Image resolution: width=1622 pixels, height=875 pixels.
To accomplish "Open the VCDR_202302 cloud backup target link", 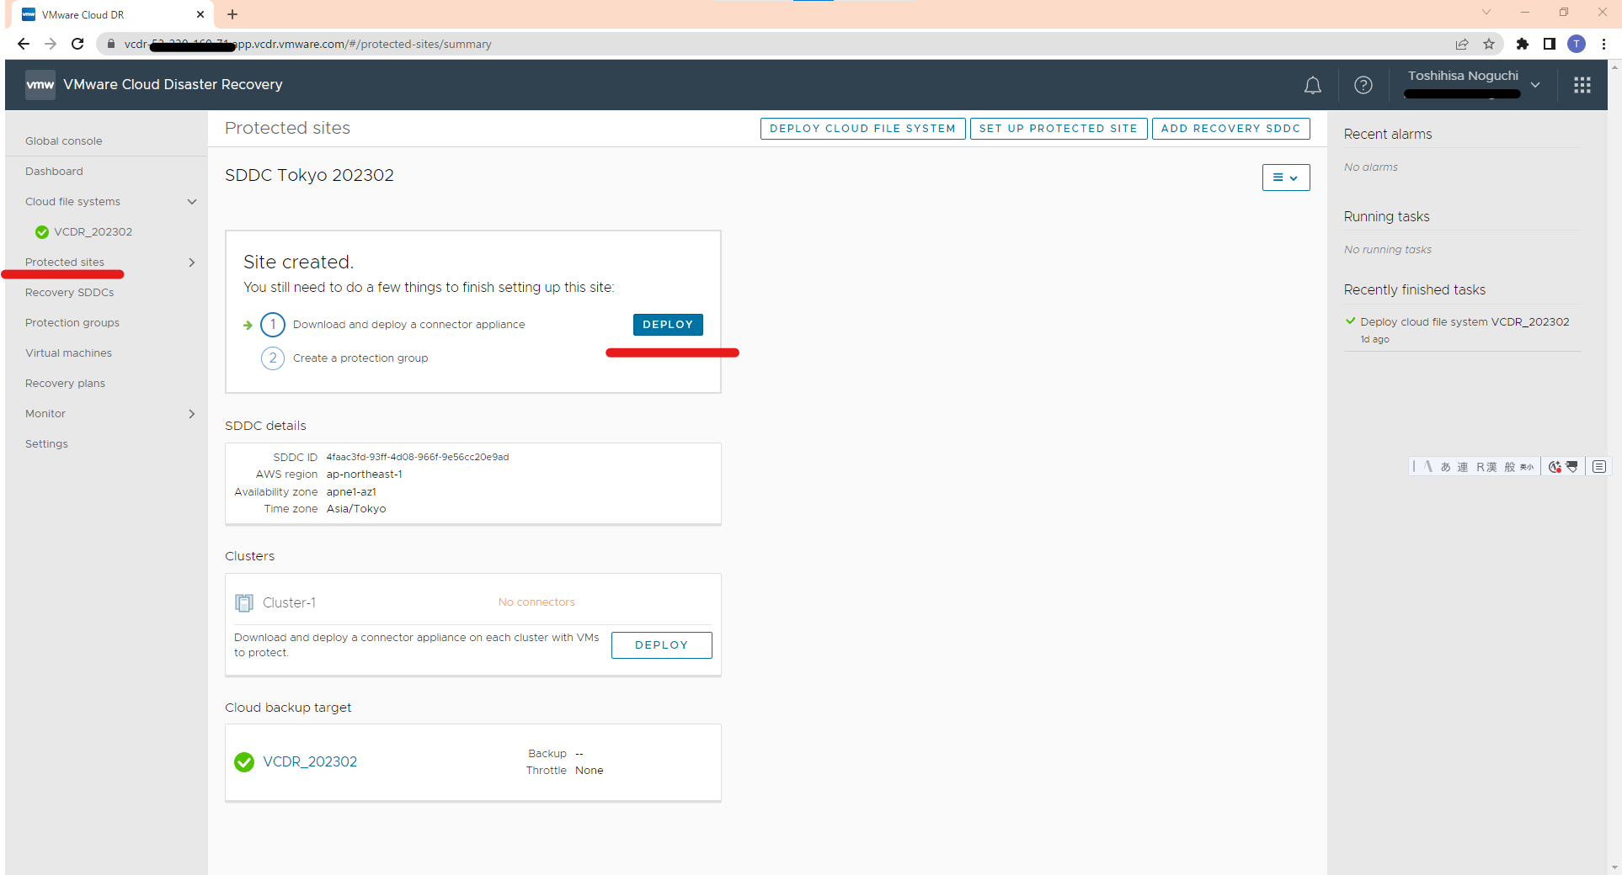I will [x=310, y=762].
